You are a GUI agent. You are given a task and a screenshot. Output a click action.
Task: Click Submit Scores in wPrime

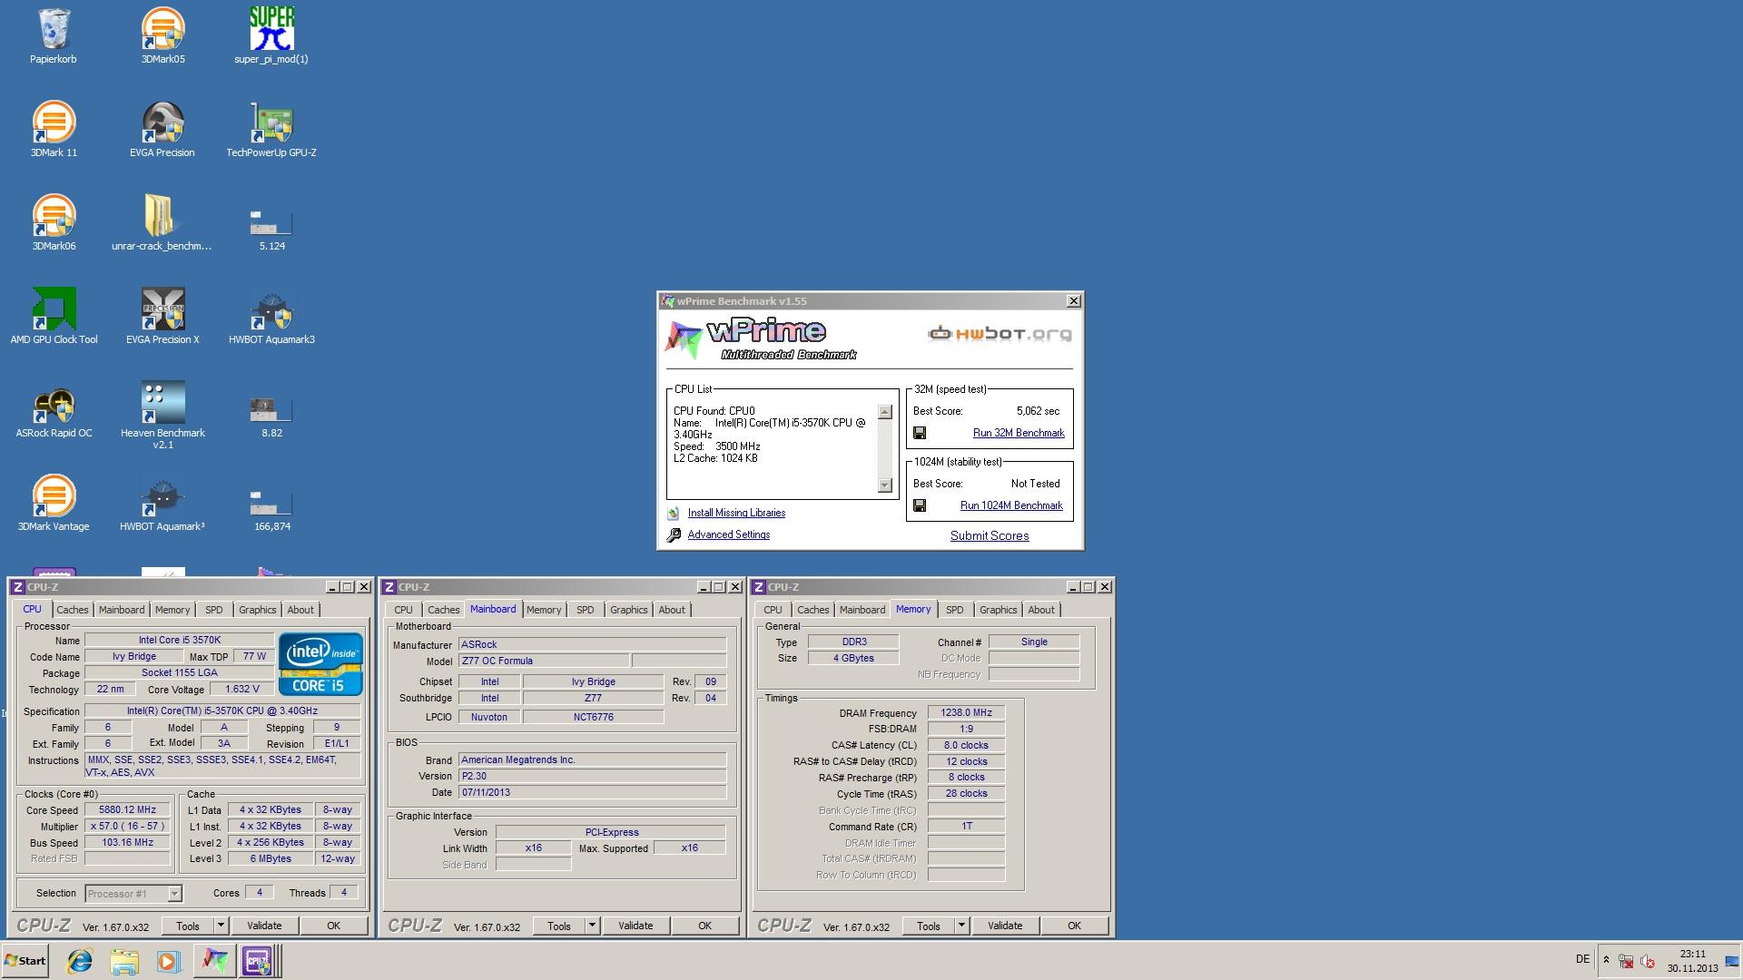click(x=990, y=536)
